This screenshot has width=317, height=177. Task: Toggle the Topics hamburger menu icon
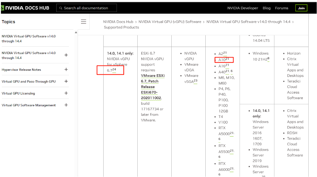click(84, 22)
